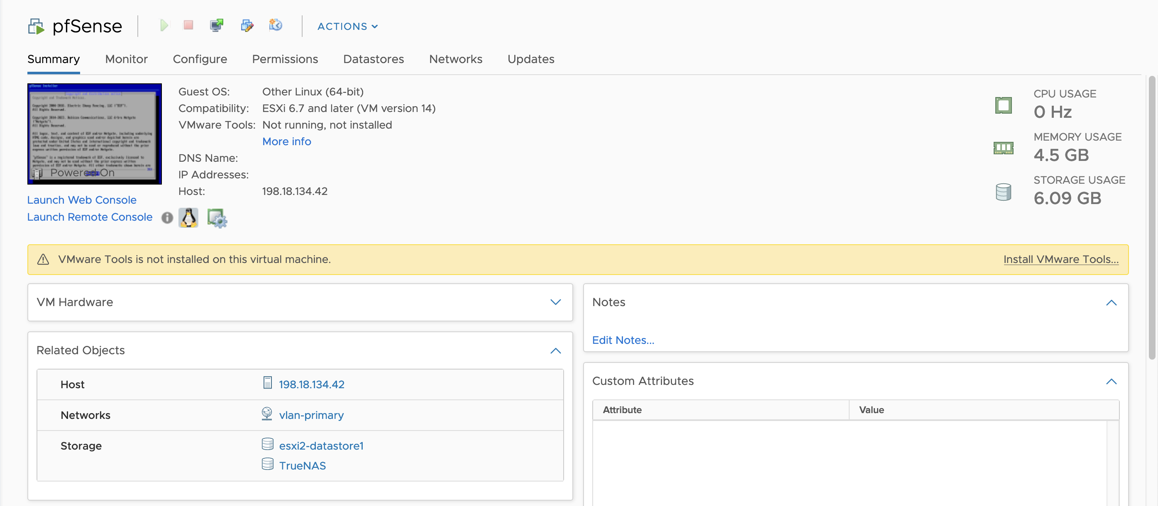1158x506 pixels.
Task: Click the VM settings gear icon
Action: (217, 219)
